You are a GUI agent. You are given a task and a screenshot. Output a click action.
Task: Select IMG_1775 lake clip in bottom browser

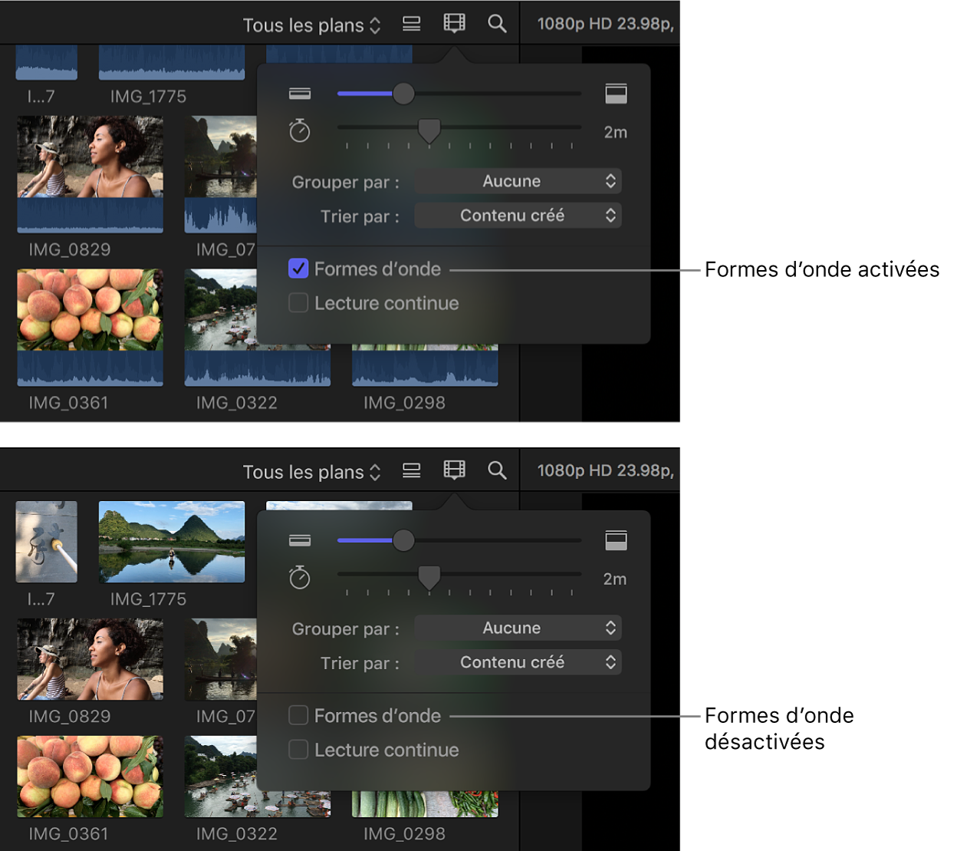coord(172,542)
